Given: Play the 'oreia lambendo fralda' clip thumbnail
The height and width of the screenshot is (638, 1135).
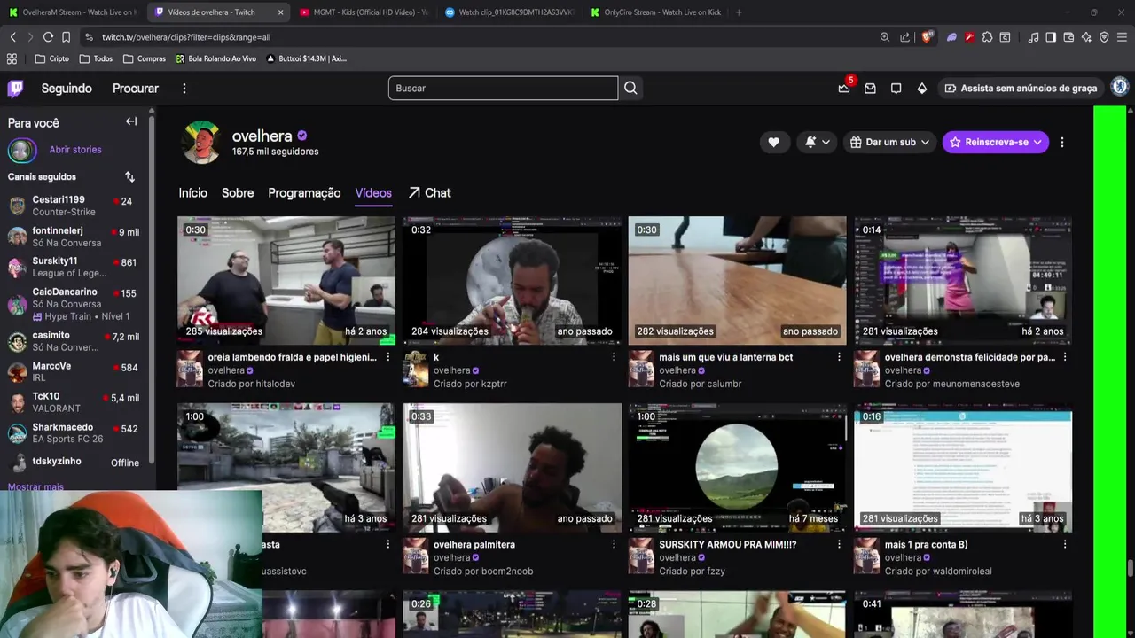Looking at the screenshot, I should click(x=286, y=280).
